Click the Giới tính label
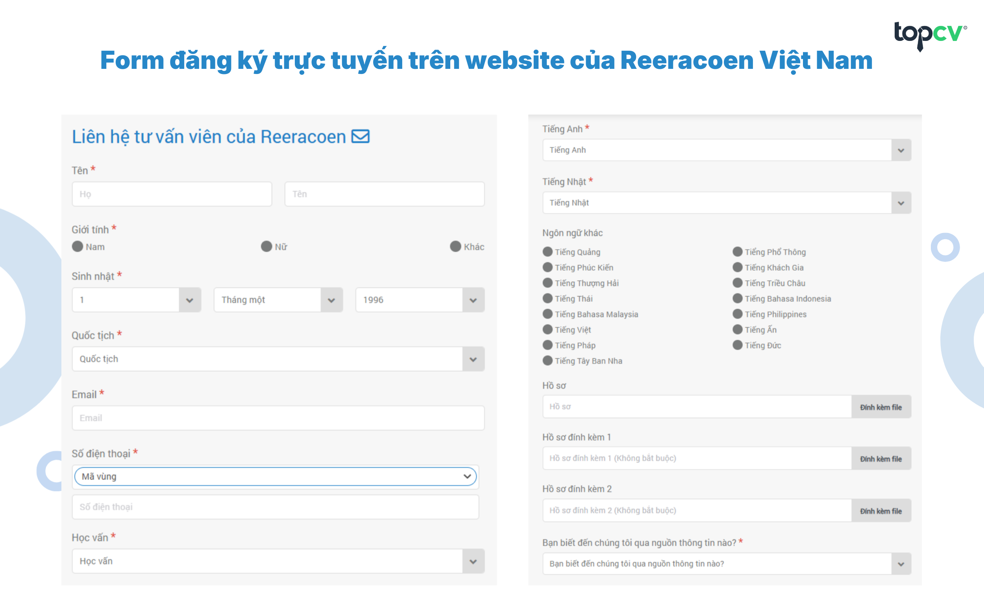The image size is (984, 615). [90, 229]
